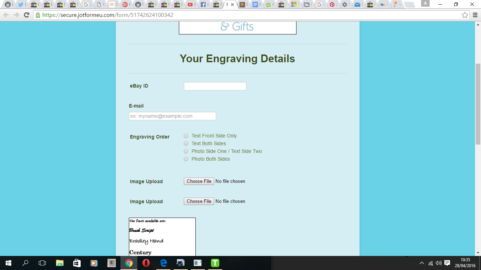Screen dimensions: 481x270
Task: Click the first Image Upload Choose File button
Action: [x=199, y=181]
